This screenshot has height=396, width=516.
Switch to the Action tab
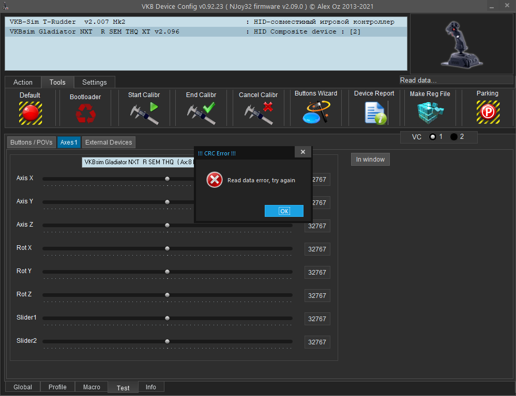click(23, 82)
